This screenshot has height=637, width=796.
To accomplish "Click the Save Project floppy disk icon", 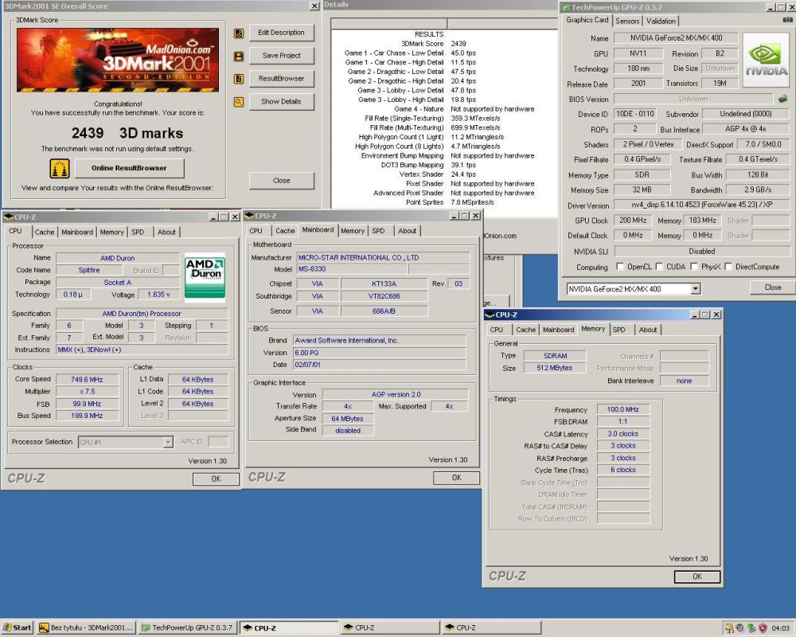I will 239,54.
